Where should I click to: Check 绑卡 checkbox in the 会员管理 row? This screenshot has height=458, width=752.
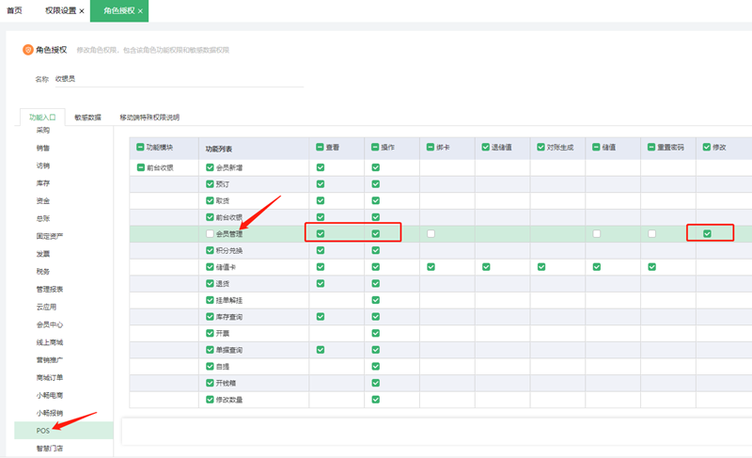point(431,233)
